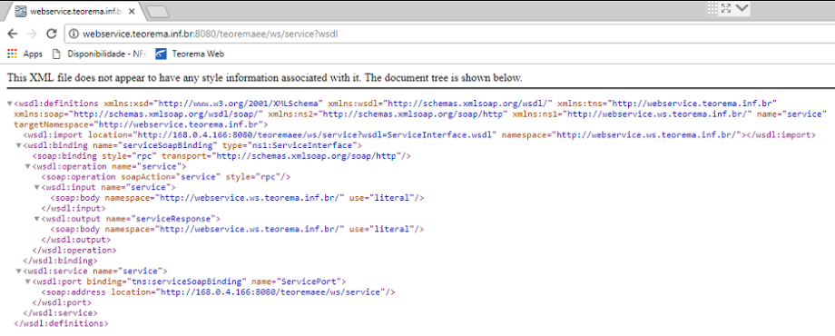Click the closing </wsdl:operation> tag
The height and width of the screenshot is (336, 835).
pos(74,250)
